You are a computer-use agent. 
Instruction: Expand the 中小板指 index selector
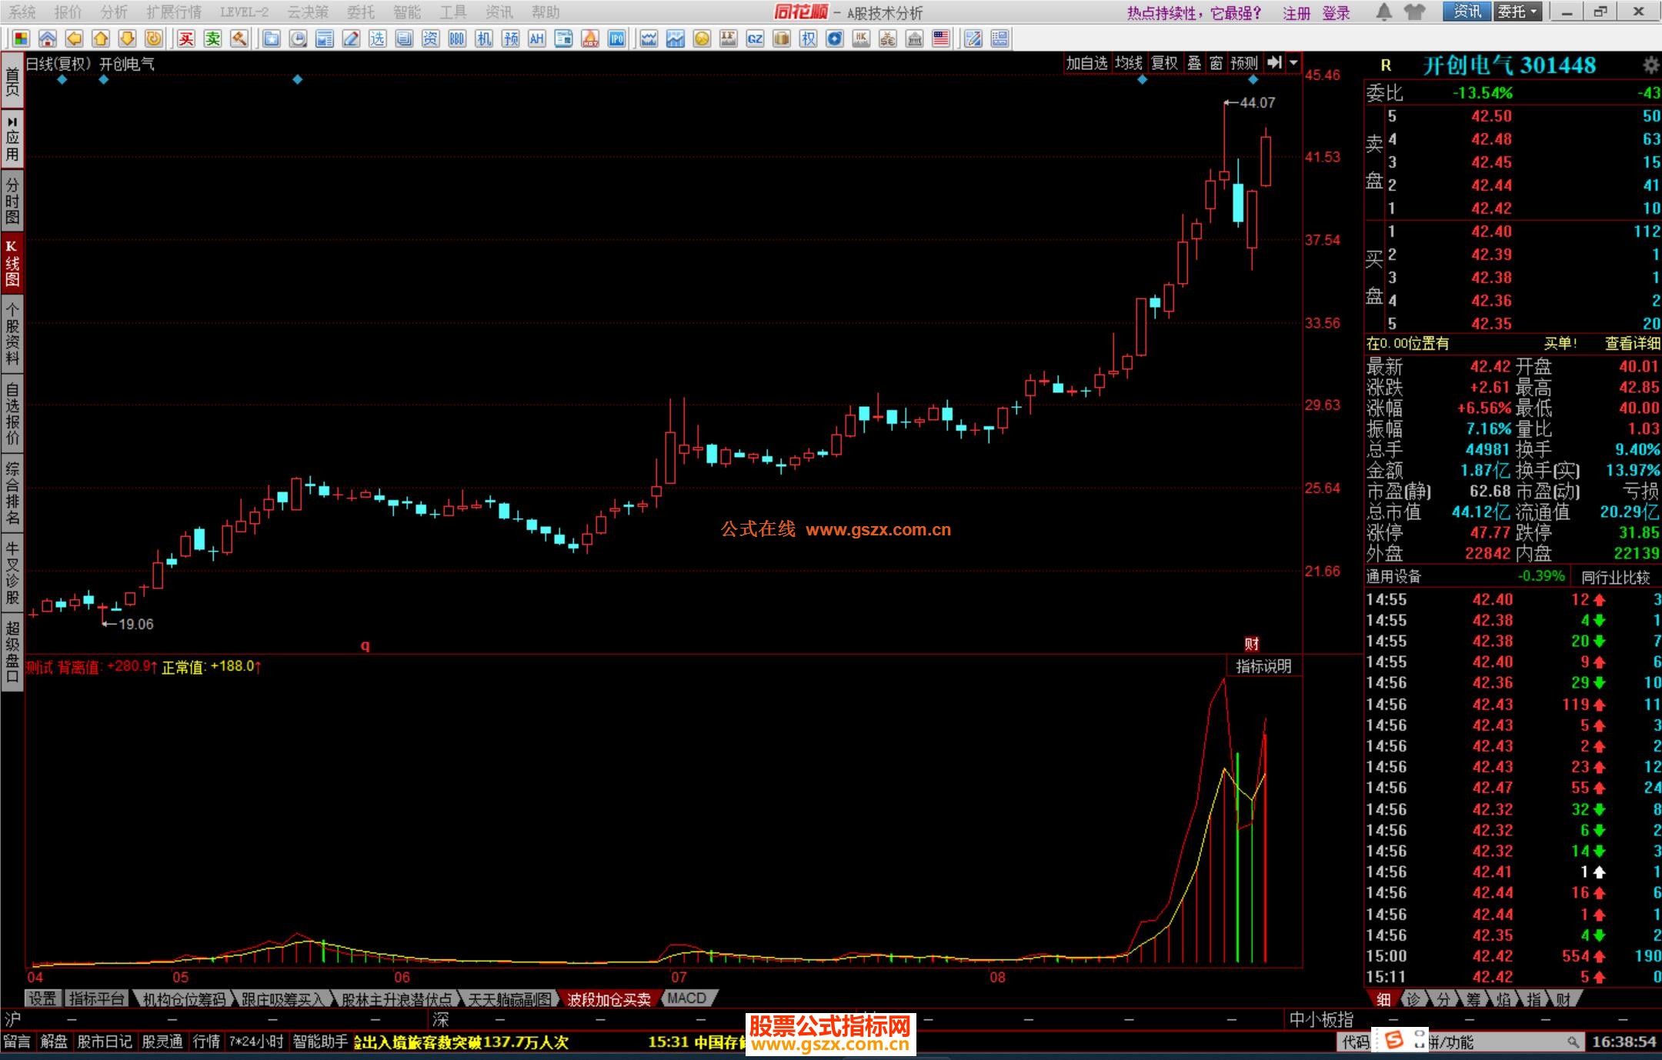pyautogui.click(x=1320, y=1019)
